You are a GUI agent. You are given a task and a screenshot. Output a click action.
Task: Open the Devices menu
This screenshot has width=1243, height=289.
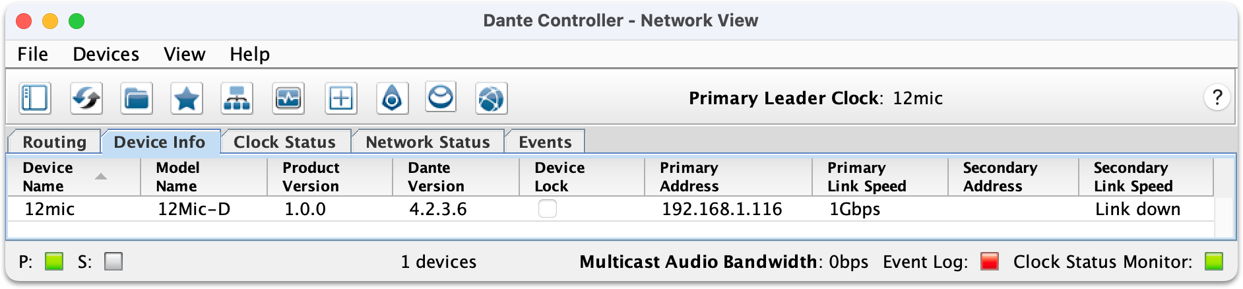(x=106, y=54)
